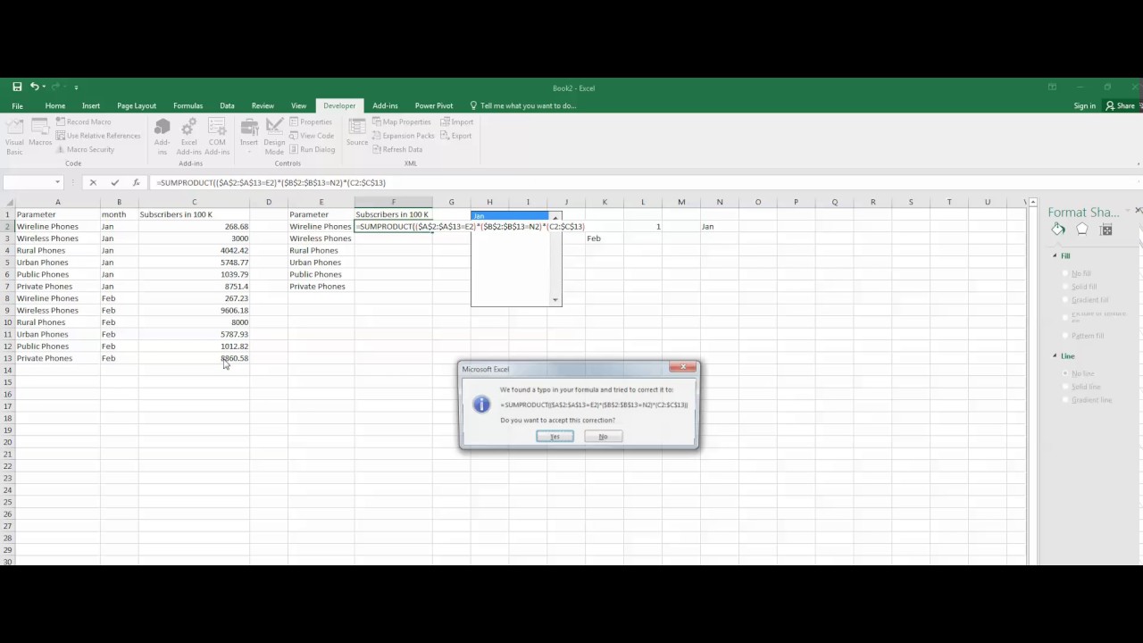Screen dimensions: 1143x643
Task: Open the COM Add-ins dialog
Action: click(x=217, y=136)
